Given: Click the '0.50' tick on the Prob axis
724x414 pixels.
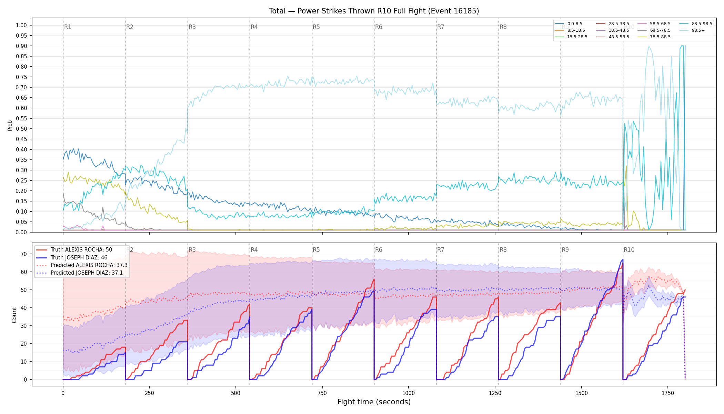Looking at the screenshot, I should tap(21, 129).
